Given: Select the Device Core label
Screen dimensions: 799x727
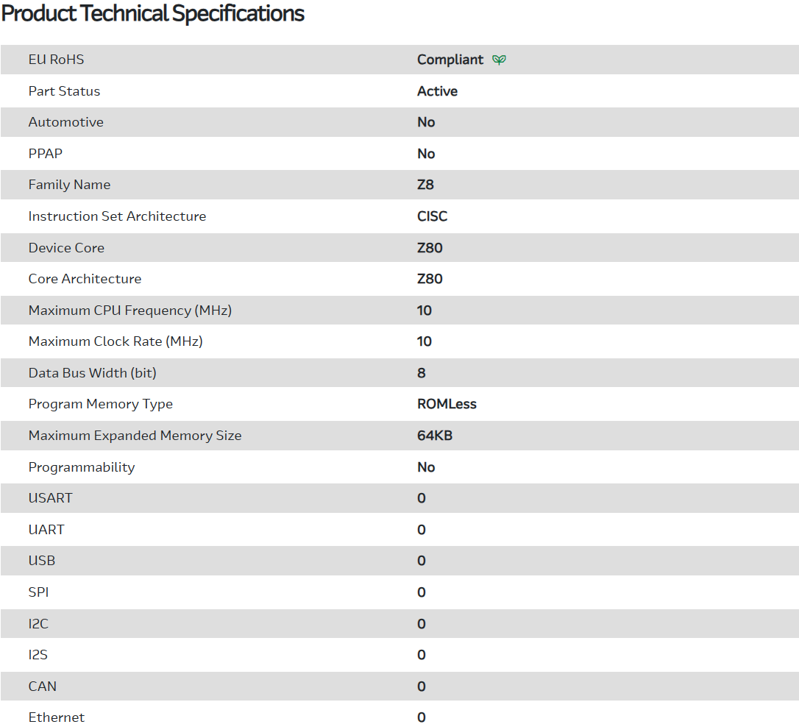Looking at the screenshot, I should tap(66, 248).
